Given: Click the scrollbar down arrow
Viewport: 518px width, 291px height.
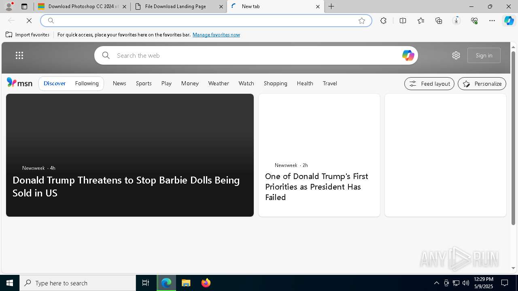Looking at the screenshot, I should tap(513, 268).
